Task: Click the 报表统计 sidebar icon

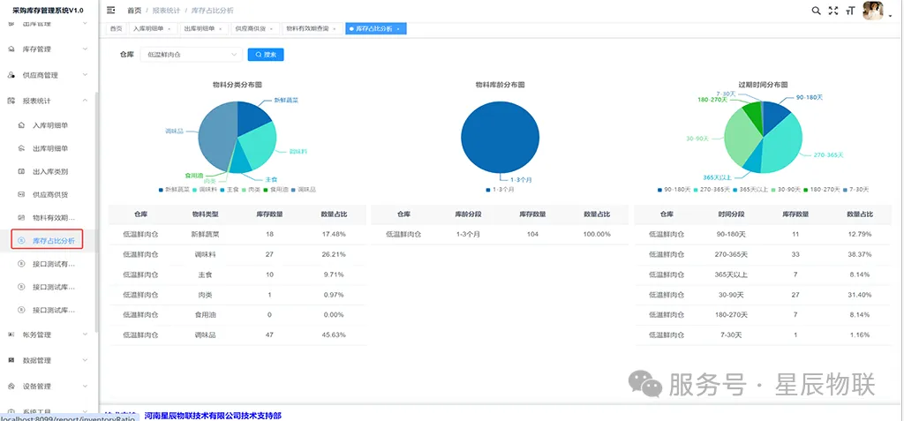Action: point(11,101)
